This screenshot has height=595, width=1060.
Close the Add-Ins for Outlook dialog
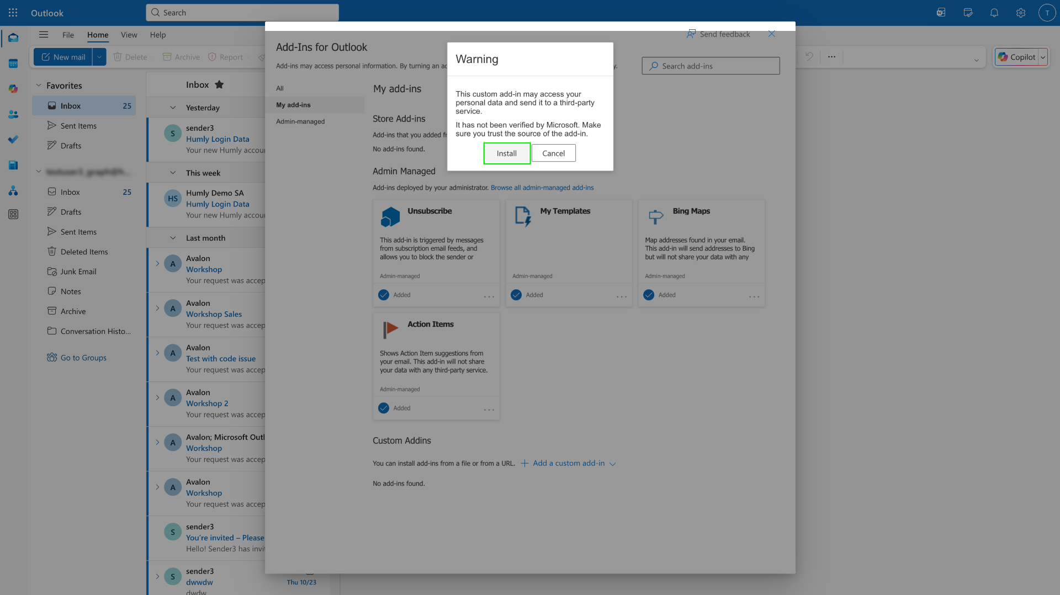772,34
